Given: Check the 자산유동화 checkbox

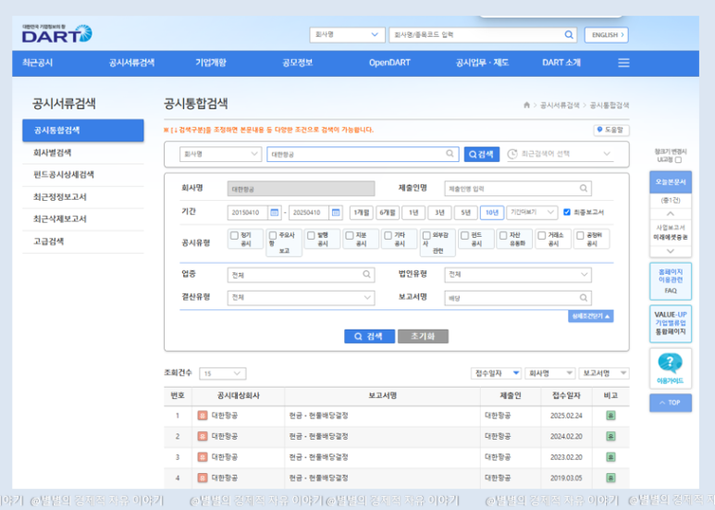Looking at the screenshot, I should pos(503,235).
